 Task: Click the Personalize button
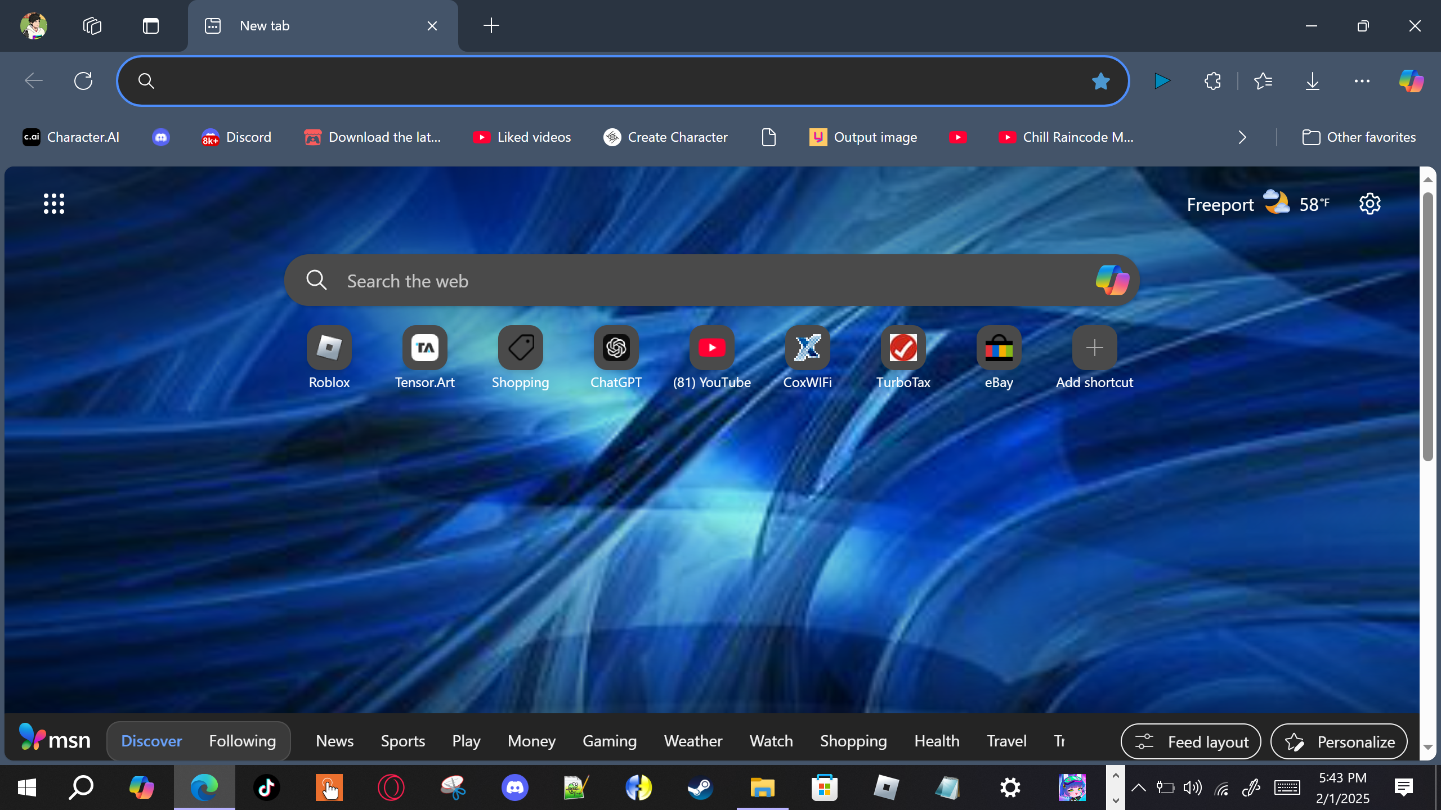[1339, 741]
